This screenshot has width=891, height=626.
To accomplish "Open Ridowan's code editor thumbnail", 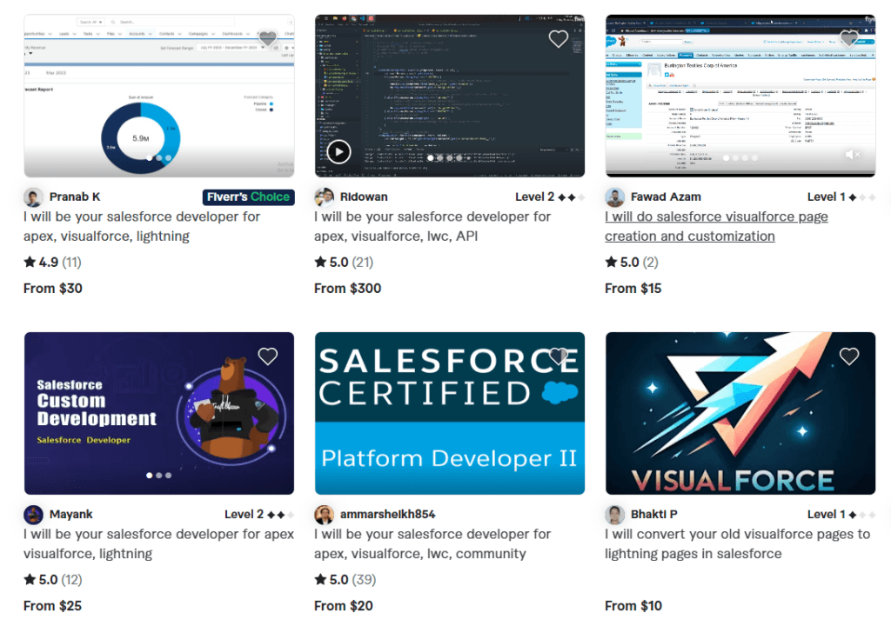I will 450,96.
